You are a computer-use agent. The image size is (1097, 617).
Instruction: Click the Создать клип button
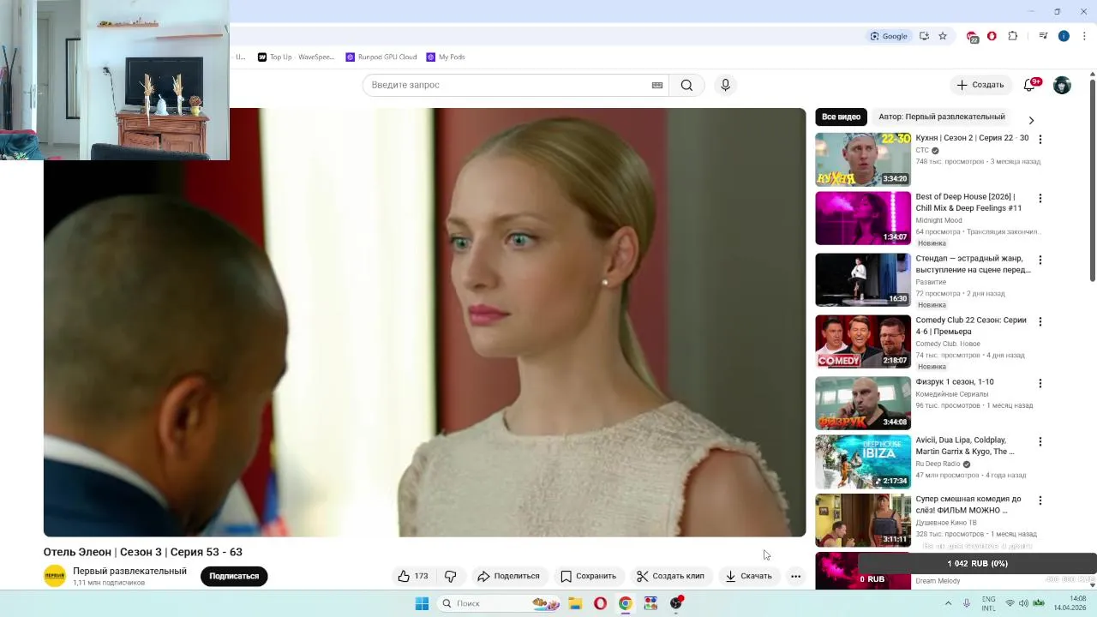coord(670,576)
